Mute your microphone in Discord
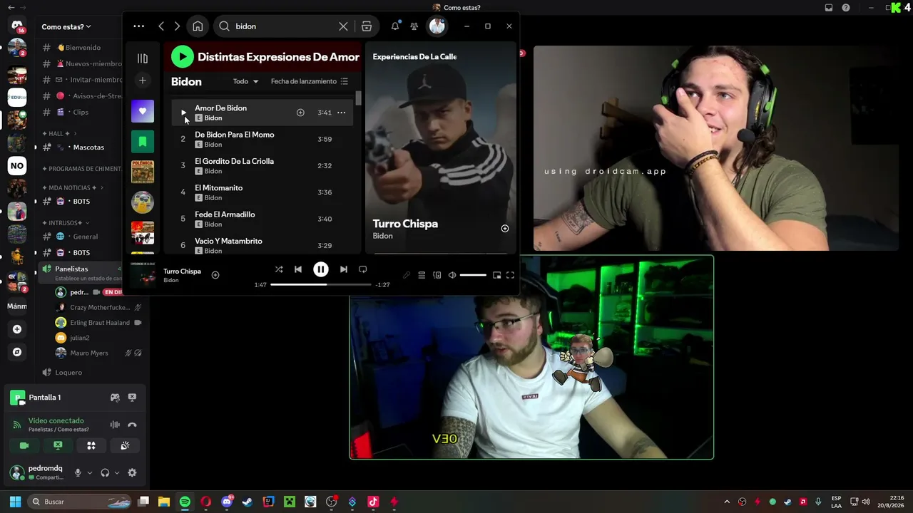This screenshot has height=513, width=913. click(x=78, y=472)
